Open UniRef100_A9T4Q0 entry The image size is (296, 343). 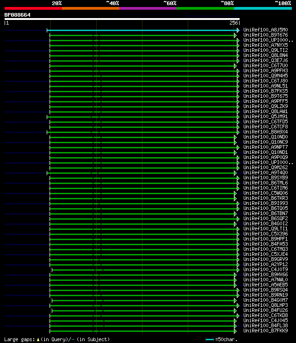tap(265, 172)
